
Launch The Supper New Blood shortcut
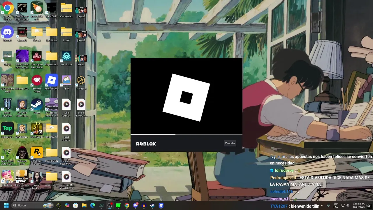tap(37, 60)
